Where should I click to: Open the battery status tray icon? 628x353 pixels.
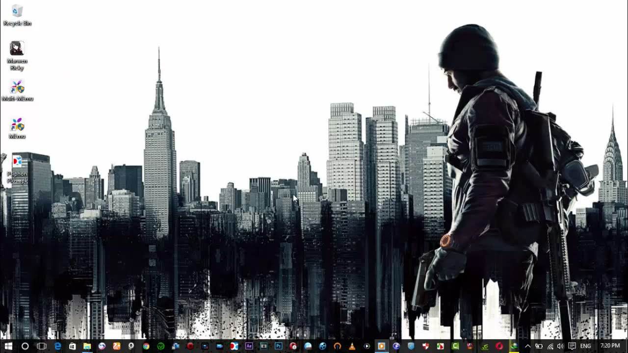(539, 346)
